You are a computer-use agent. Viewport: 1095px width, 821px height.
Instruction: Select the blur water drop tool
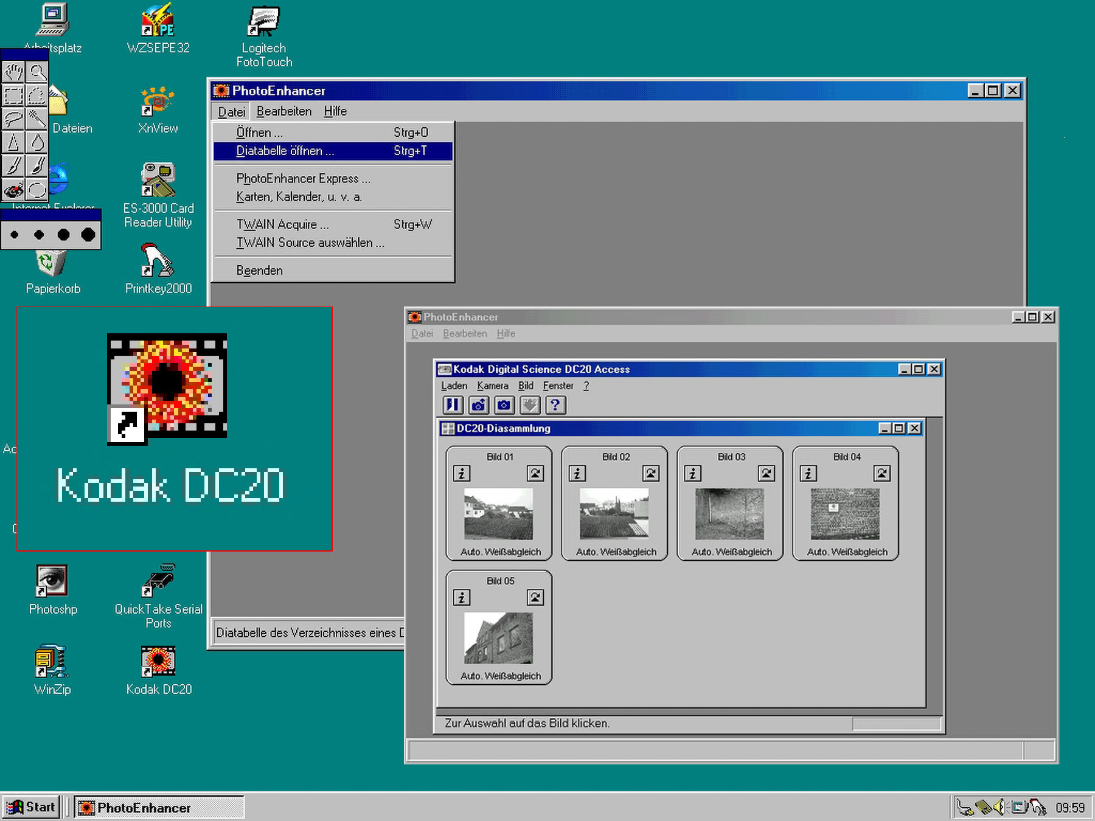point(36,142)
